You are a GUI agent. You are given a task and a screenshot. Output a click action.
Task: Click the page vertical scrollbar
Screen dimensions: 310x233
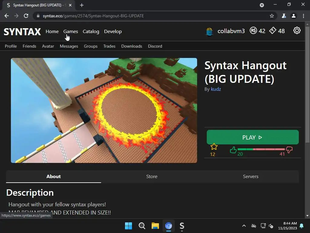click(307, 84)
